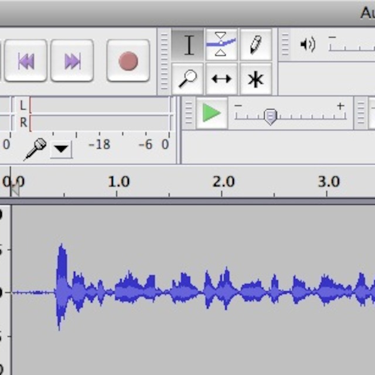Select the Zoom magnifier tool
The width and height of the screenshot is (375, 375).
(188, 79)
